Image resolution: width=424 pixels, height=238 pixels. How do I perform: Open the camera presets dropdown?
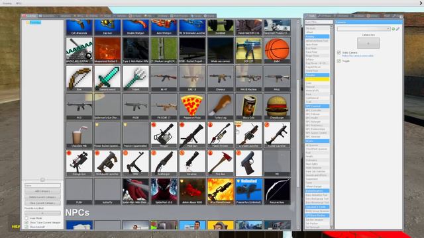pos(364,29)
